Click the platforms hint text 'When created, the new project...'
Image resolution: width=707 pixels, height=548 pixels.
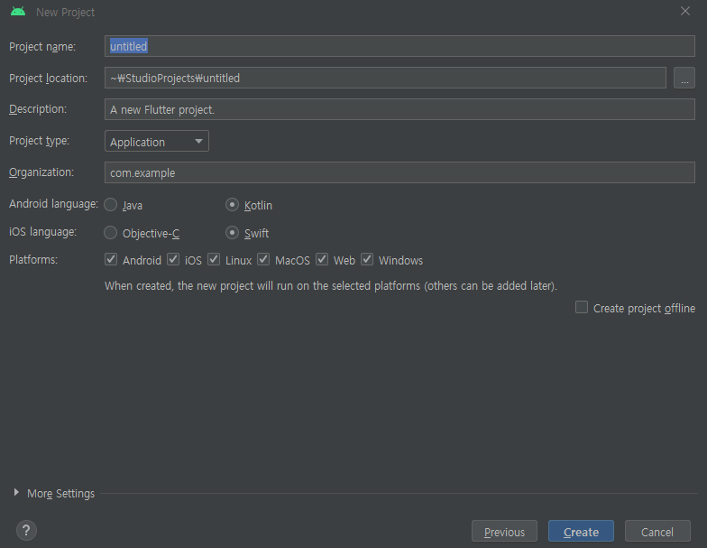tap(330, 286)
